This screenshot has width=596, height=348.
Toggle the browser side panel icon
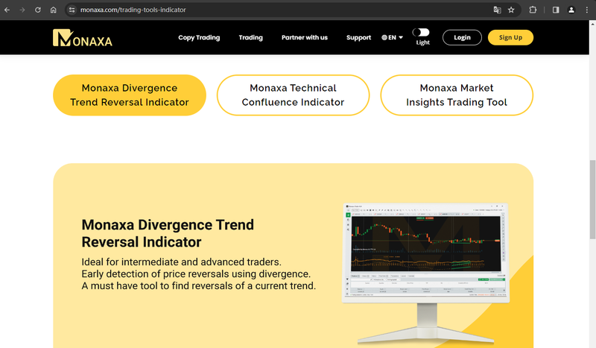click(556, 10)
